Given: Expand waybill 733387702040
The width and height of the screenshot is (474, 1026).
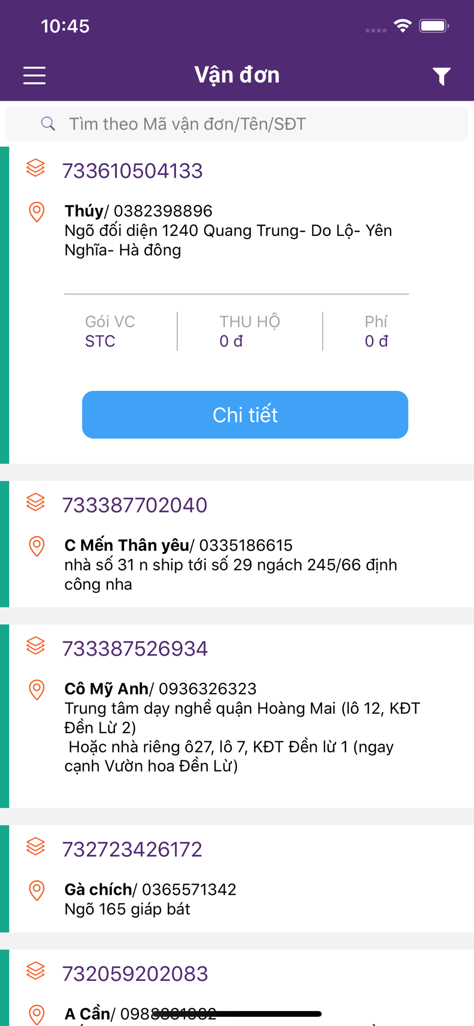Looking at the screenshot, I should (134, 505).
